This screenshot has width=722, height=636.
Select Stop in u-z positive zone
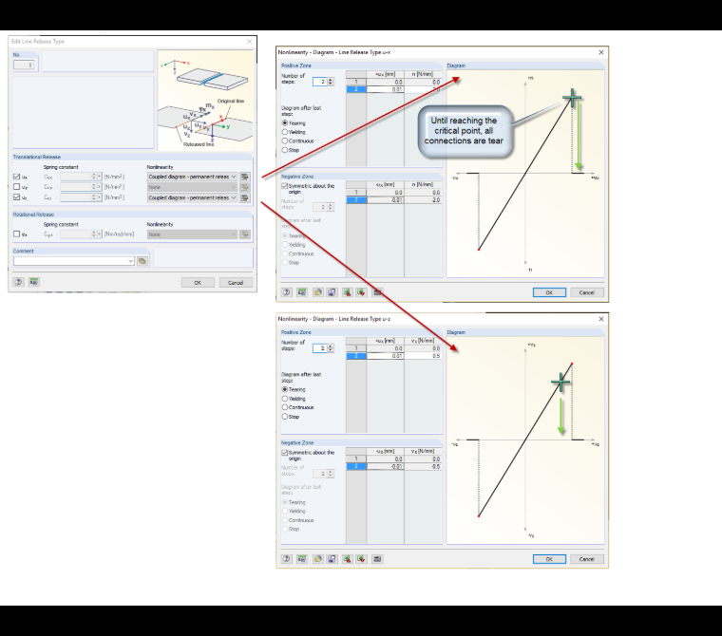[285, 417]
